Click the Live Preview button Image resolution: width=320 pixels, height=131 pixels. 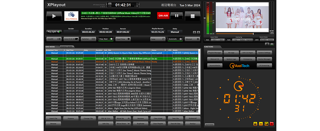coord(209,125)
